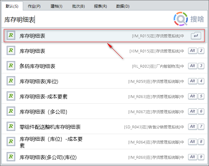The width and height of the screenshot is (209, 166).
Task: Click the number 4 shortcut badge
Action: point(201,81)
